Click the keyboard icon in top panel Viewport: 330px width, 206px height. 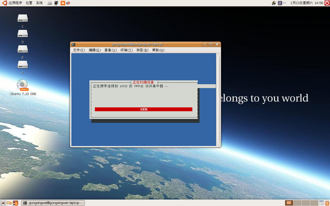coord(50,3)
